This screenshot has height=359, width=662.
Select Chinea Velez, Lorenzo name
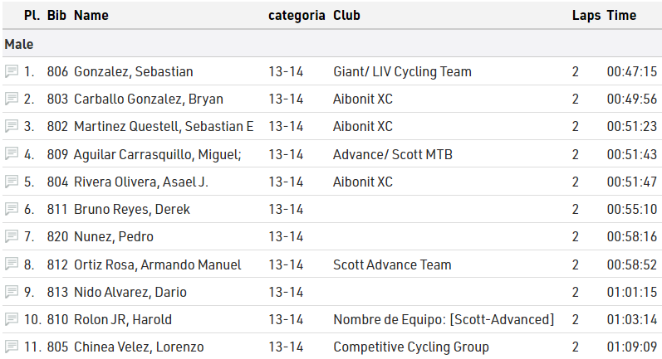[139, 347]
